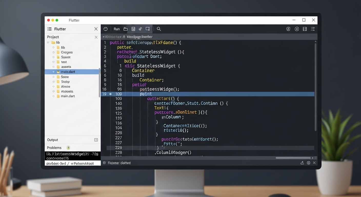This screenshot has width=361, height=197.
Task: Switch to the Problems tab
Action: [x=54, y=147]
